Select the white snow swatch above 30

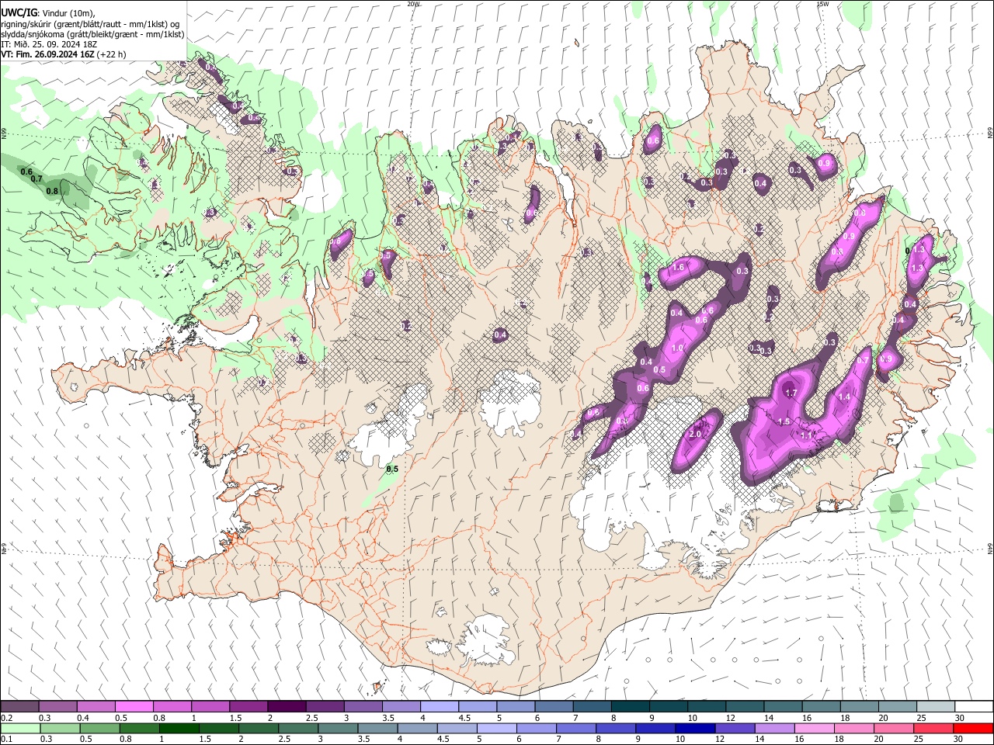click(x=974, y=707)
